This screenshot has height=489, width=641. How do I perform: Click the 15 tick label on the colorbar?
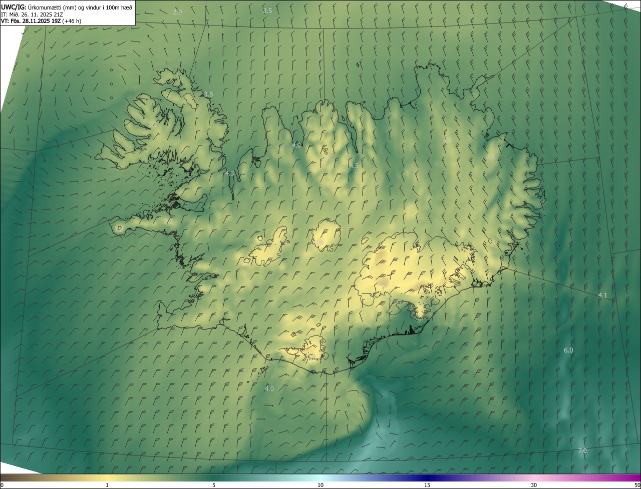(427, 485)
